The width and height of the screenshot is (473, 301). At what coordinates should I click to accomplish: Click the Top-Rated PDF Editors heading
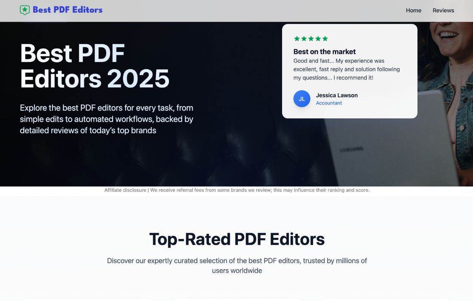pos(236,239)
